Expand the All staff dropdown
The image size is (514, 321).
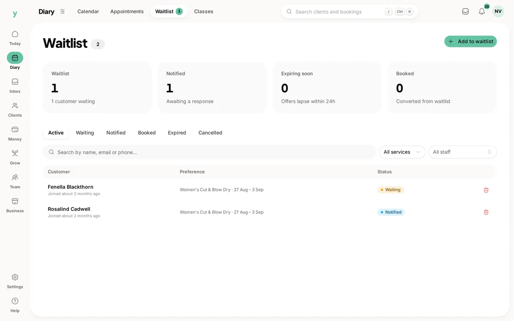coord(463,152)
